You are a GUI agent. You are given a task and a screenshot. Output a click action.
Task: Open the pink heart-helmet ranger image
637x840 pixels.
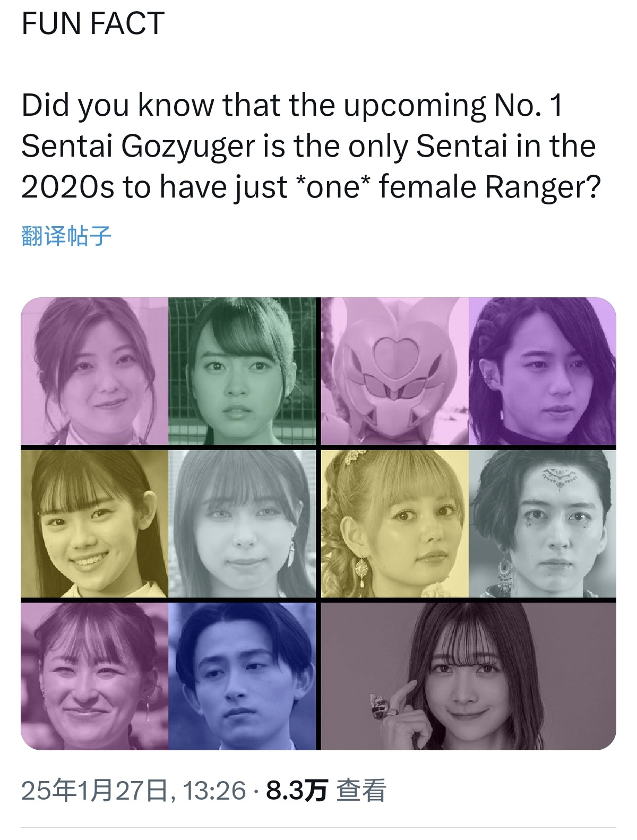pyautogui.click(x=394, y=371)
